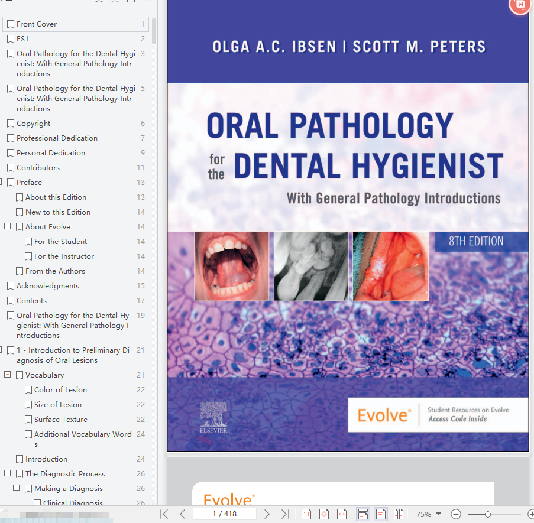Go to the first page
The image size is (534, 523).
coord(164,514)
